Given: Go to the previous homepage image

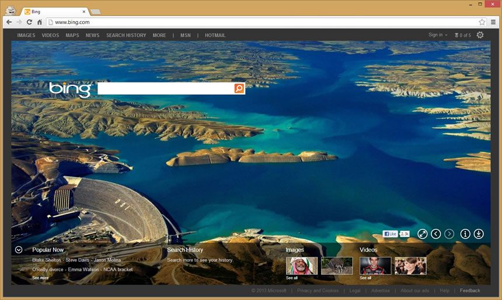Looking at the screenshot, I should [x=435, y=234].
